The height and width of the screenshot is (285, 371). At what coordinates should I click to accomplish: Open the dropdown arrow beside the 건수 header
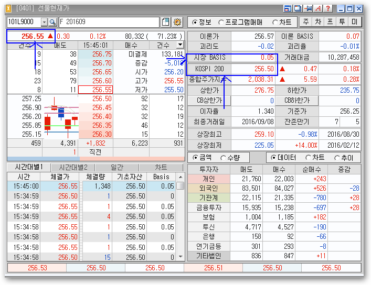tap(180, 45)
